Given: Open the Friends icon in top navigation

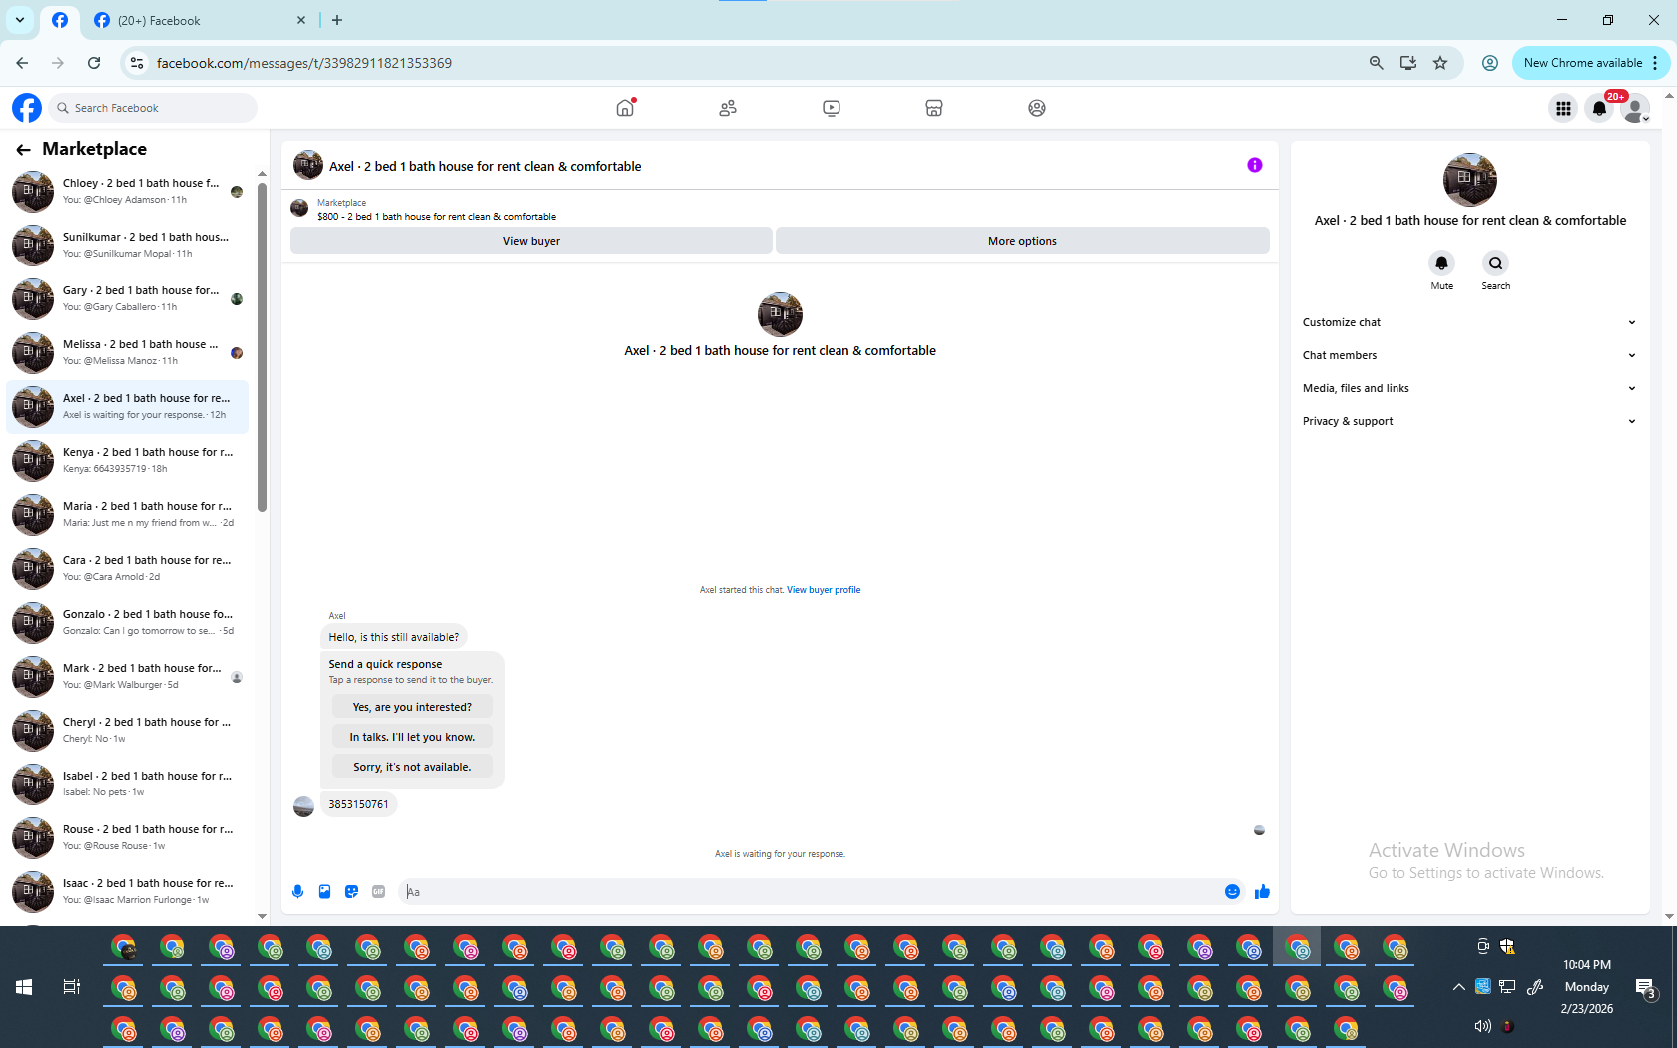Looking at the screenshot, I should [728, 108].
